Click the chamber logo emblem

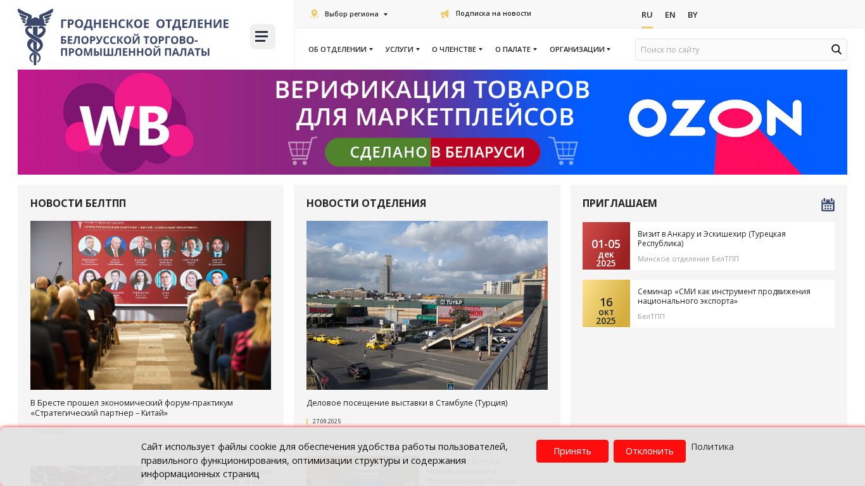35,37
